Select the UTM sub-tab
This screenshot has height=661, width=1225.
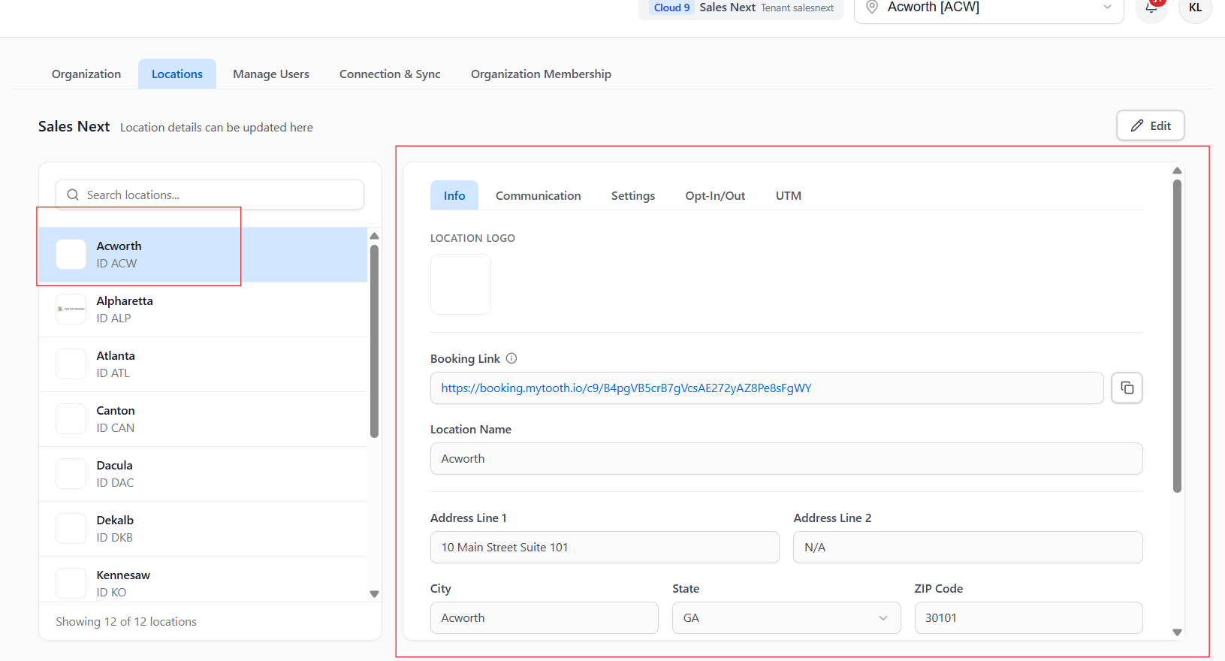pyautogui.click(x=789, y=195)
